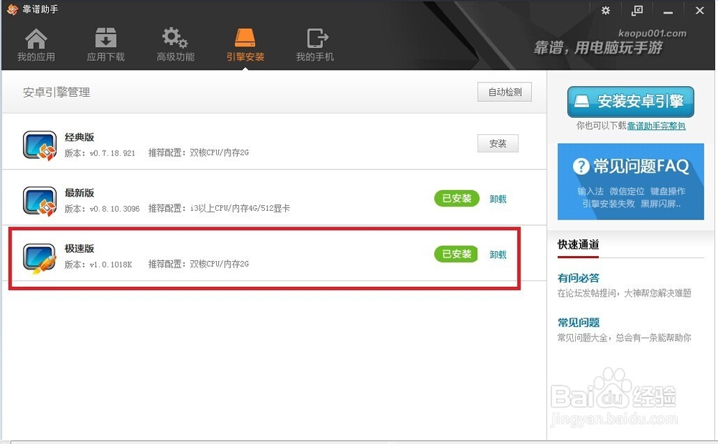Click 已安装 badge for 极速版
The image size is (718, 444).
pos(457,254)
